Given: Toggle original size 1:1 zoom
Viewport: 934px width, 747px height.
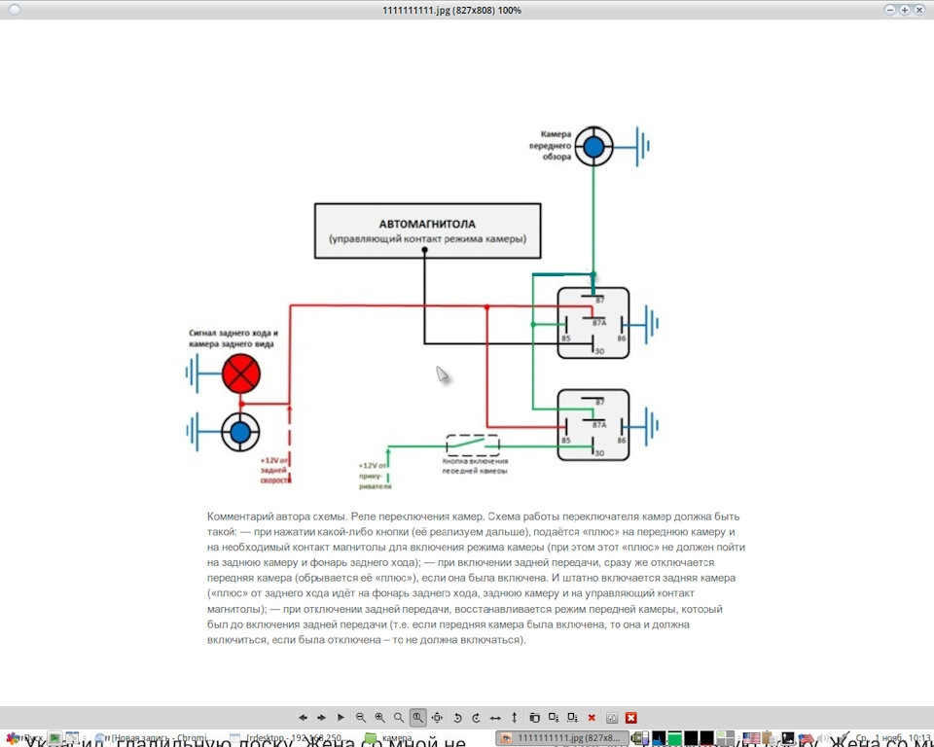Looking at the screenshot, I should coord(418,718).
